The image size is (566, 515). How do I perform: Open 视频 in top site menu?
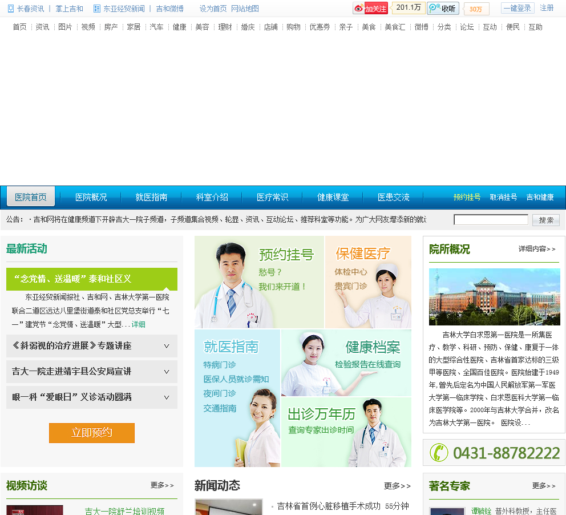click(88, 27)
